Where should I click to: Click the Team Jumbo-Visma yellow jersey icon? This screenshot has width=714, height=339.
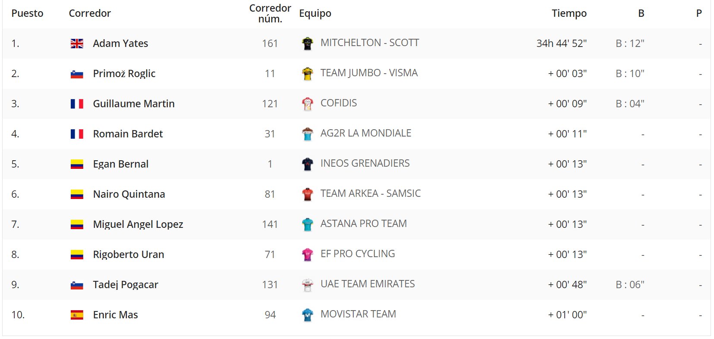tap(307, 74)
